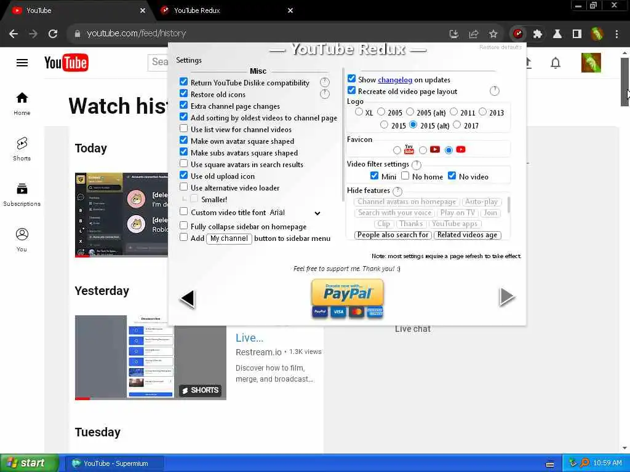This screenshot has width=630, height=472.
Task: Click the install app icon in address bar
Action: click(x=454, y=34)
